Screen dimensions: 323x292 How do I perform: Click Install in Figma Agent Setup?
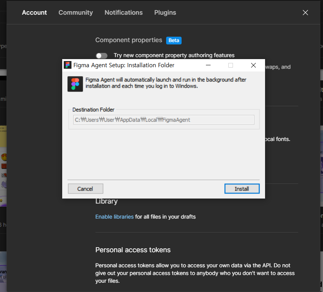[x=242, y=188]
